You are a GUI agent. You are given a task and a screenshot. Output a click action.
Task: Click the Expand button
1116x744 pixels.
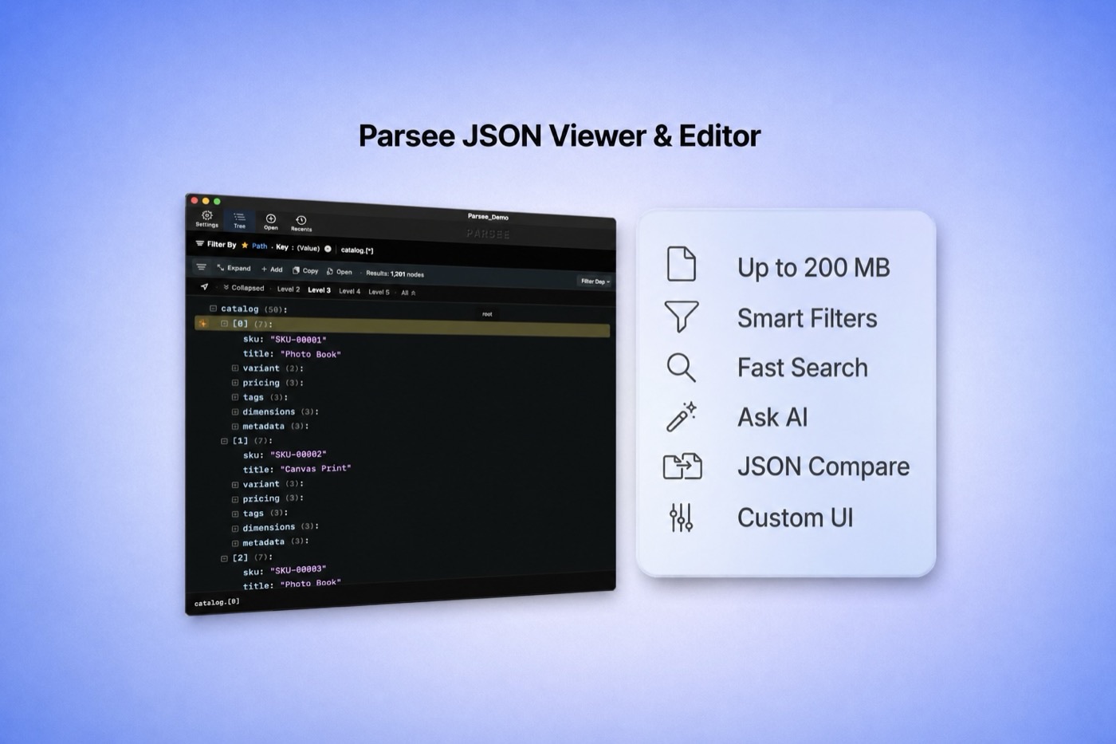234,268
